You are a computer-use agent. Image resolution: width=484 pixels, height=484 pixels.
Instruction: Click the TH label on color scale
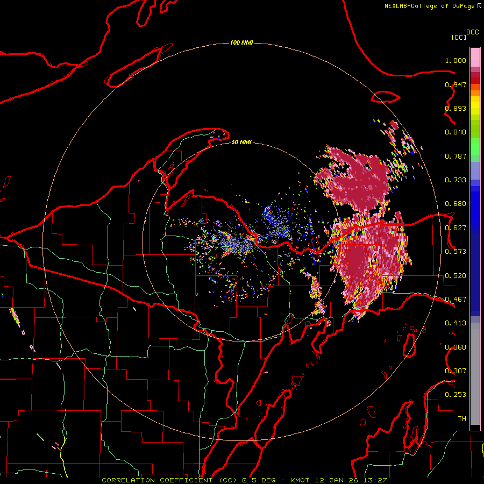[x=462, y=419]
